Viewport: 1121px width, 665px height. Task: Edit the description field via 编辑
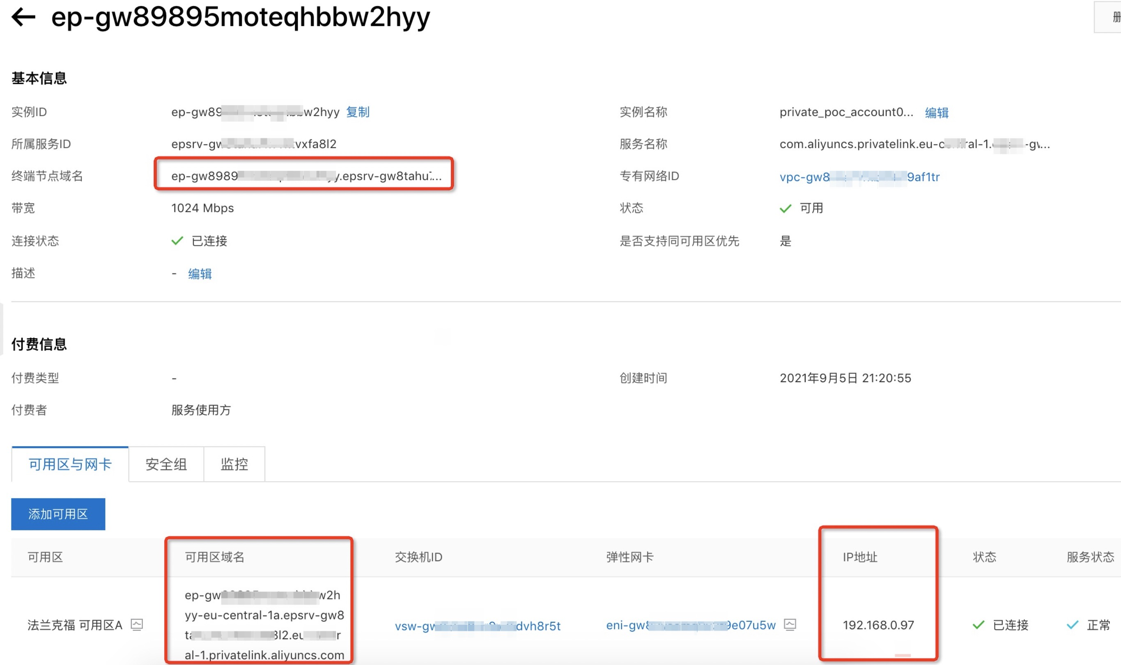(x=200, y=274)
